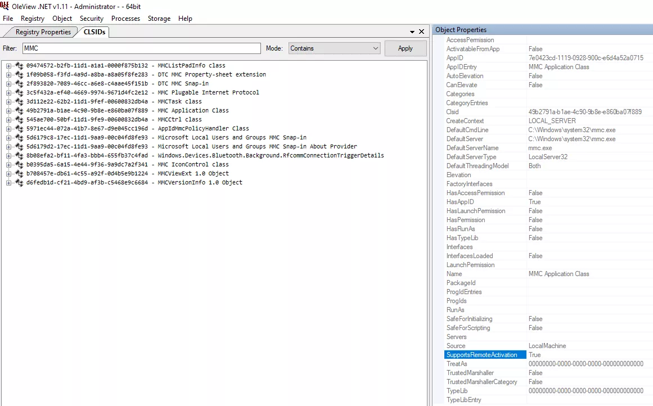
Task: Expand the MMCCtrl class node
Action: pos(8,120)
